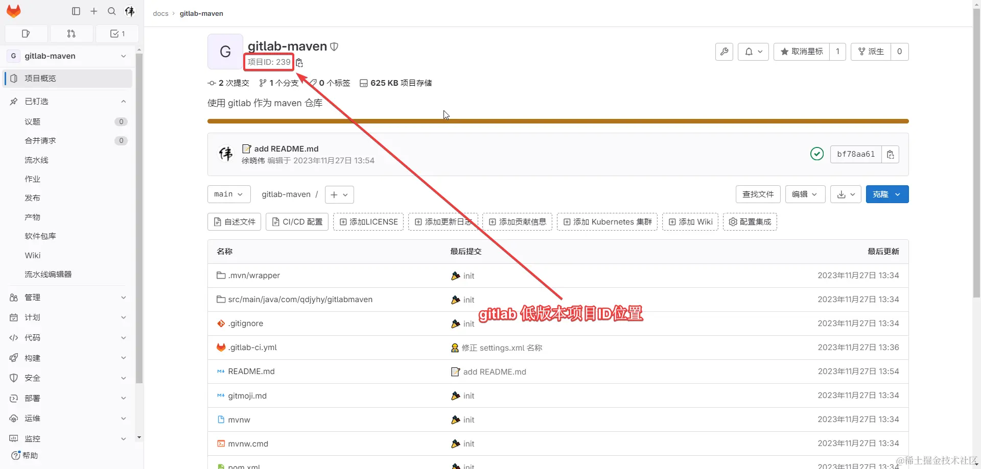Collapse the 已钉选 pinned section
981x469 pixels.
click(123, 101)
